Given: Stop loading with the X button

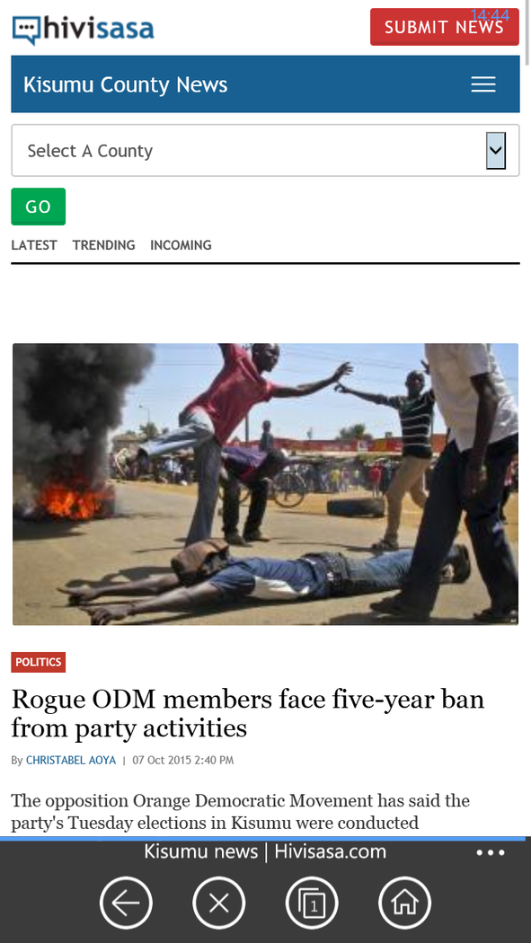Looking at the screenshot, I should click(x=219, y=903).
